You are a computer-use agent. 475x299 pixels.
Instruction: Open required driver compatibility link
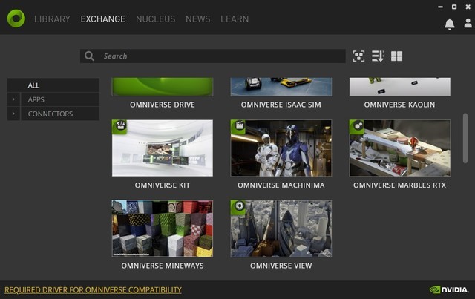pos(93,290)
